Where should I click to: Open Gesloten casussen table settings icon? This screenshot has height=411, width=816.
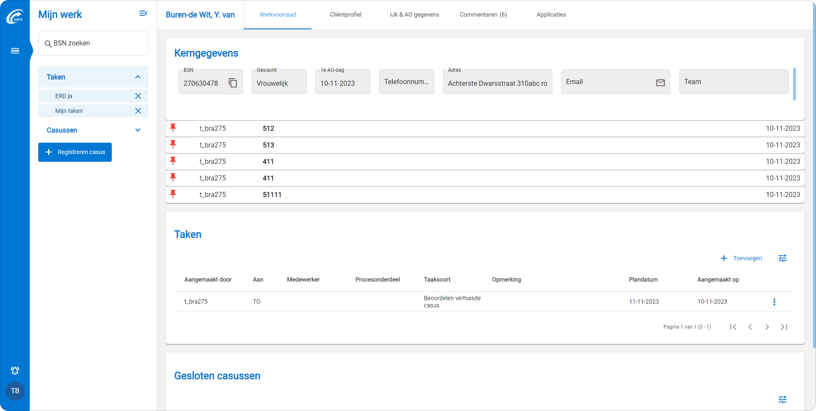coord(782,400)
